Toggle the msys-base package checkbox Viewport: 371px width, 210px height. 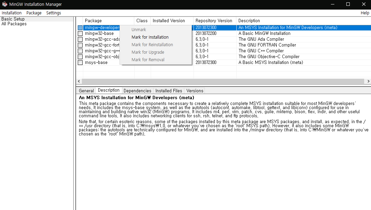point(80,63)
